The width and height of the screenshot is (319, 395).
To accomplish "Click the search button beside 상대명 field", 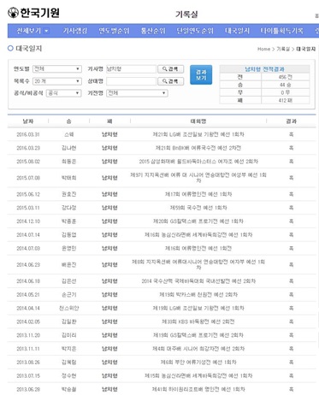I will 171,81.
